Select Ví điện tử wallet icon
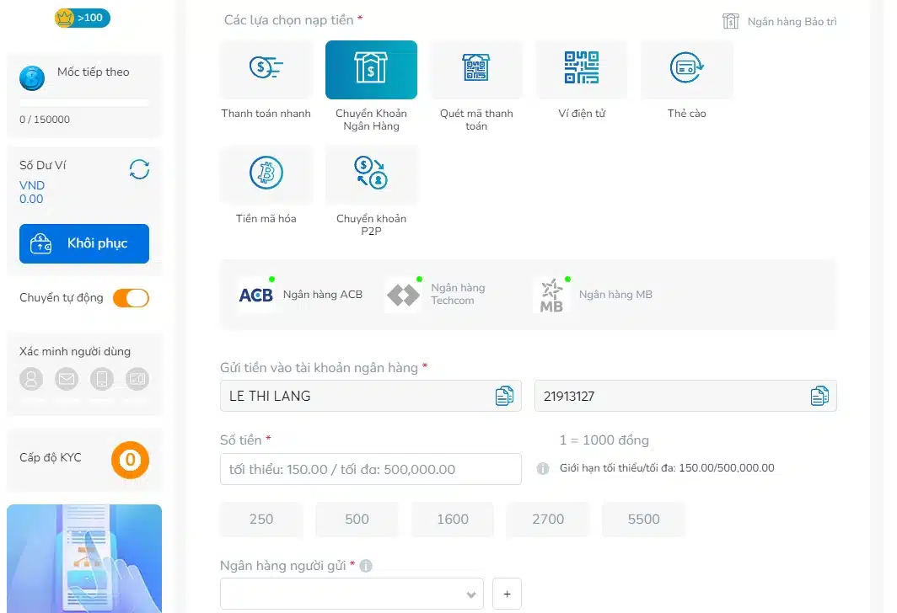The image size is (897, 613). point(582,70)
